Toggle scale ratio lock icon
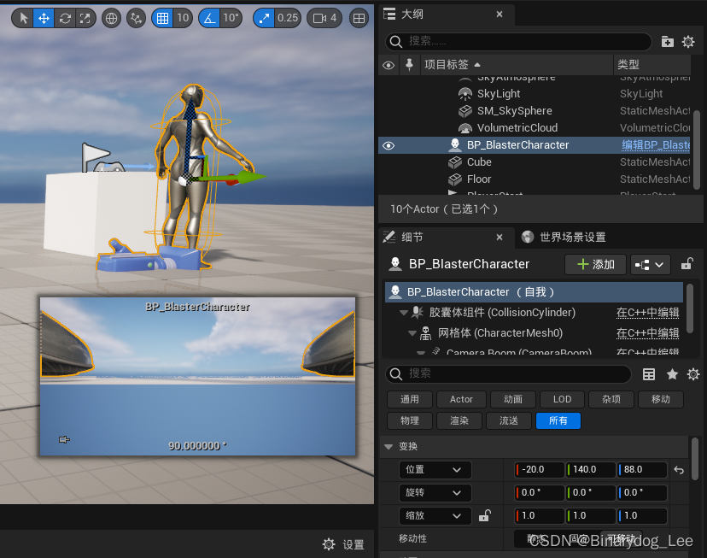This screenshot has width=707, height=558. (484, 515)
